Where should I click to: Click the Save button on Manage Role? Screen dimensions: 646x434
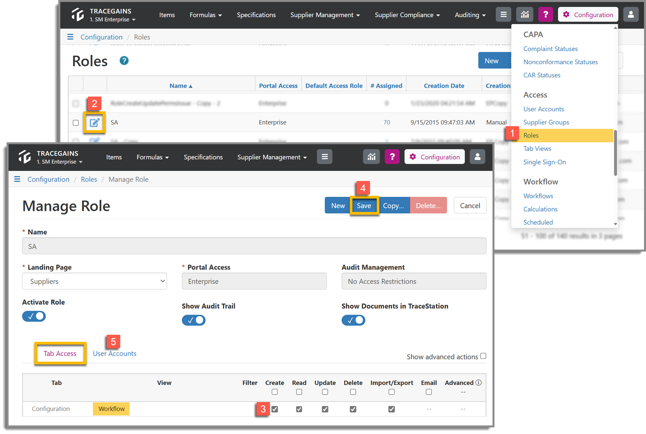(x=364, y=206)
